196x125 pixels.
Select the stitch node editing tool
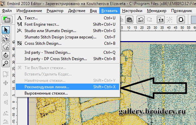click(x=6, y=38)
